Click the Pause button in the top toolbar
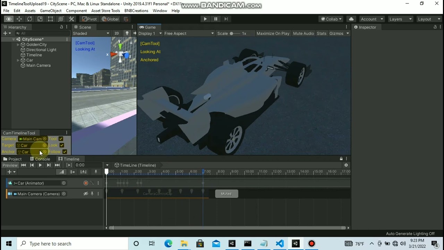 [x=215, y=19]
